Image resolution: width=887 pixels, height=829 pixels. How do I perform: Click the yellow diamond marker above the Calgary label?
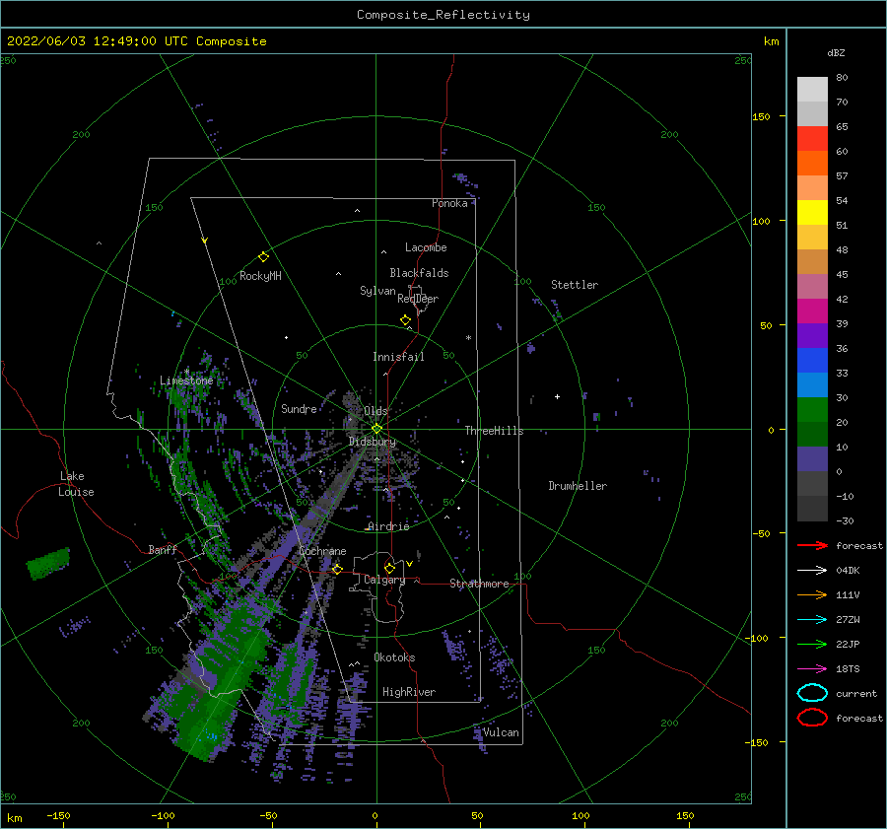[x=389, y=568]
